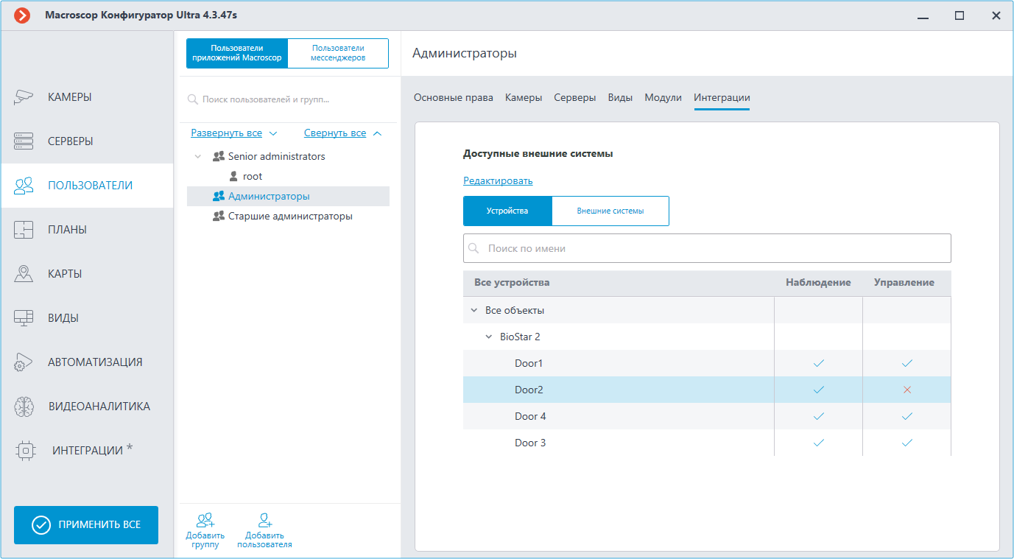1014x559 pixels.
Task: Select the Интеграции tab
Action: point(722,98)
